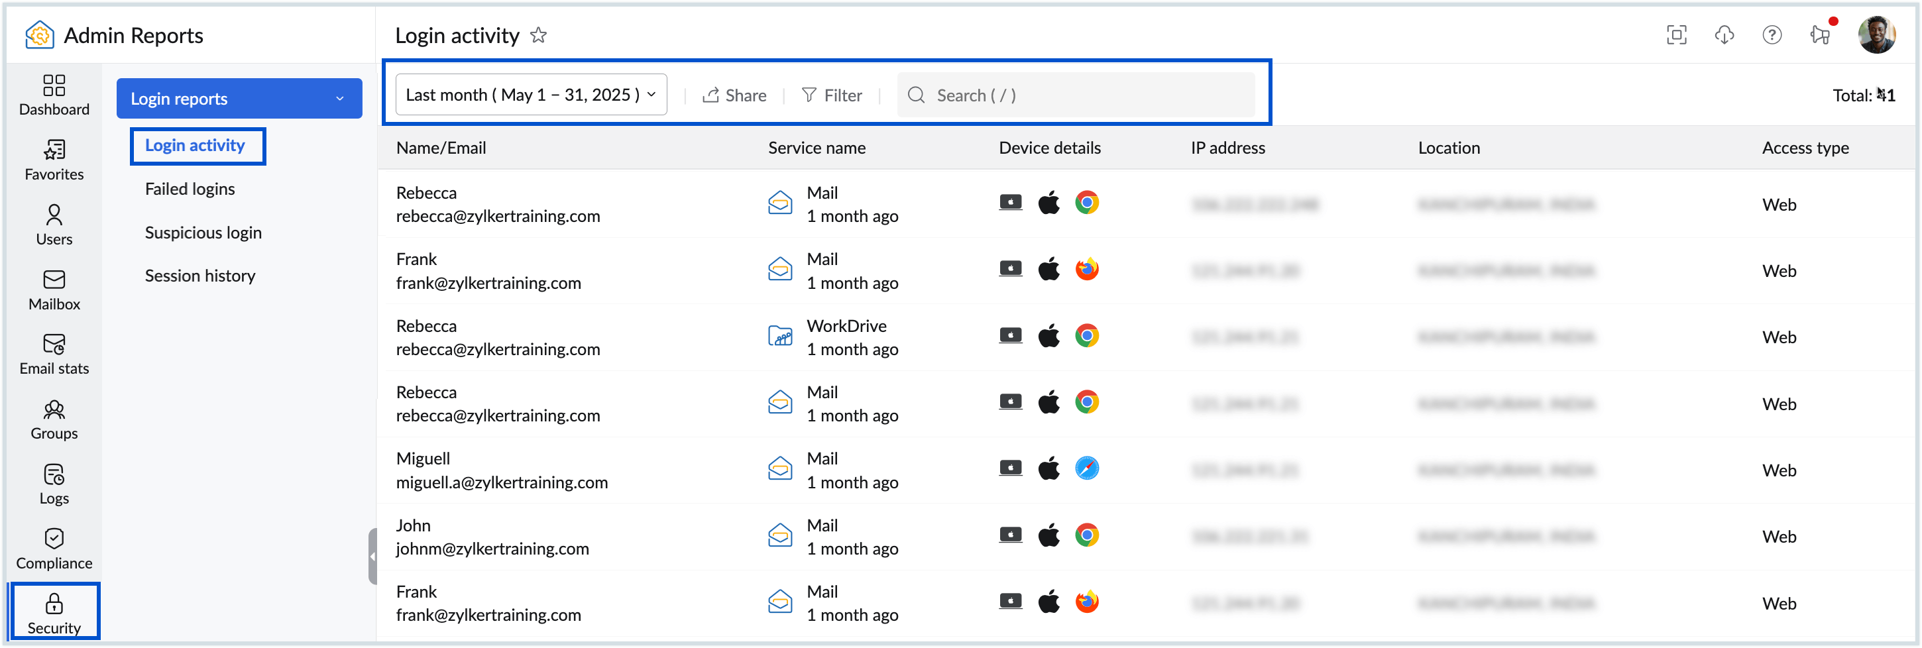
Task: Open the Favorites section
Action: click(x=53, y=160)
